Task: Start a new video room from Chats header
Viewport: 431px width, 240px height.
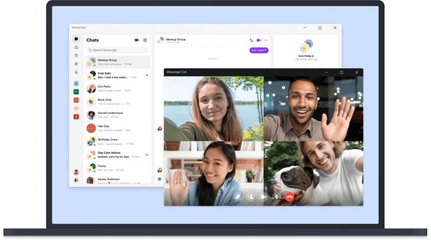Action: pyautogui.click(x=136, y=40)
